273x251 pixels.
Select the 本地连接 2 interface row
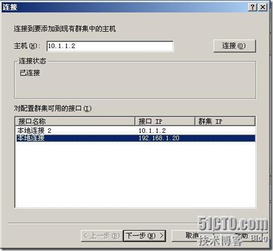pyautogui.click(x=135, y=130)
